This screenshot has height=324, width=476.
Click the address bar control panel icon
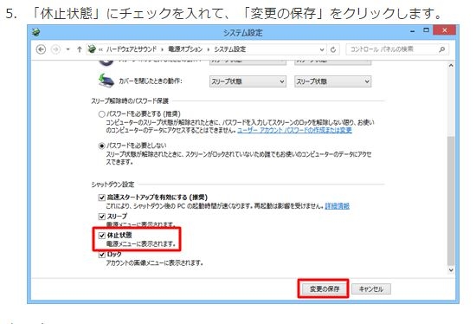click(x=92, y=49)
